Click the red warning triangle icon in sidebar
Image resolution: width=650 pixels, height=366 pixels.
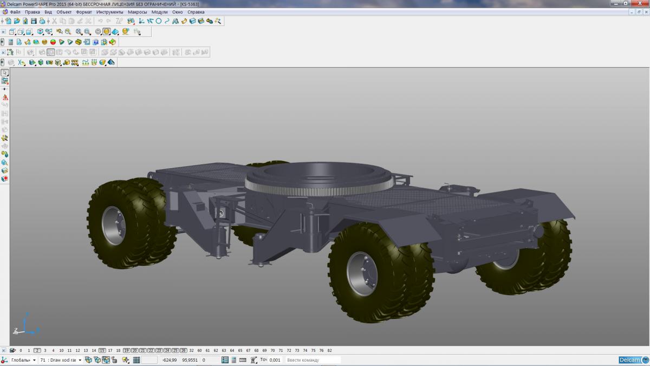[5, 97]
